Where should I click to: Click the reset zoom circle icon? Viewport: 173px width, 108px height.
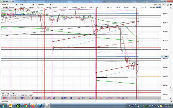[171, 101]
